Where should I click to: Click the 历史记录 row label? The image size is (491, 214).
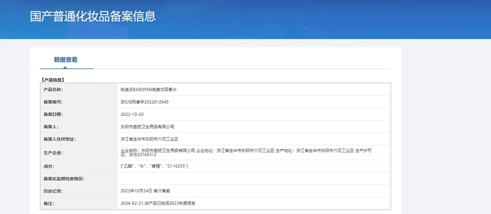coord(53,191)
